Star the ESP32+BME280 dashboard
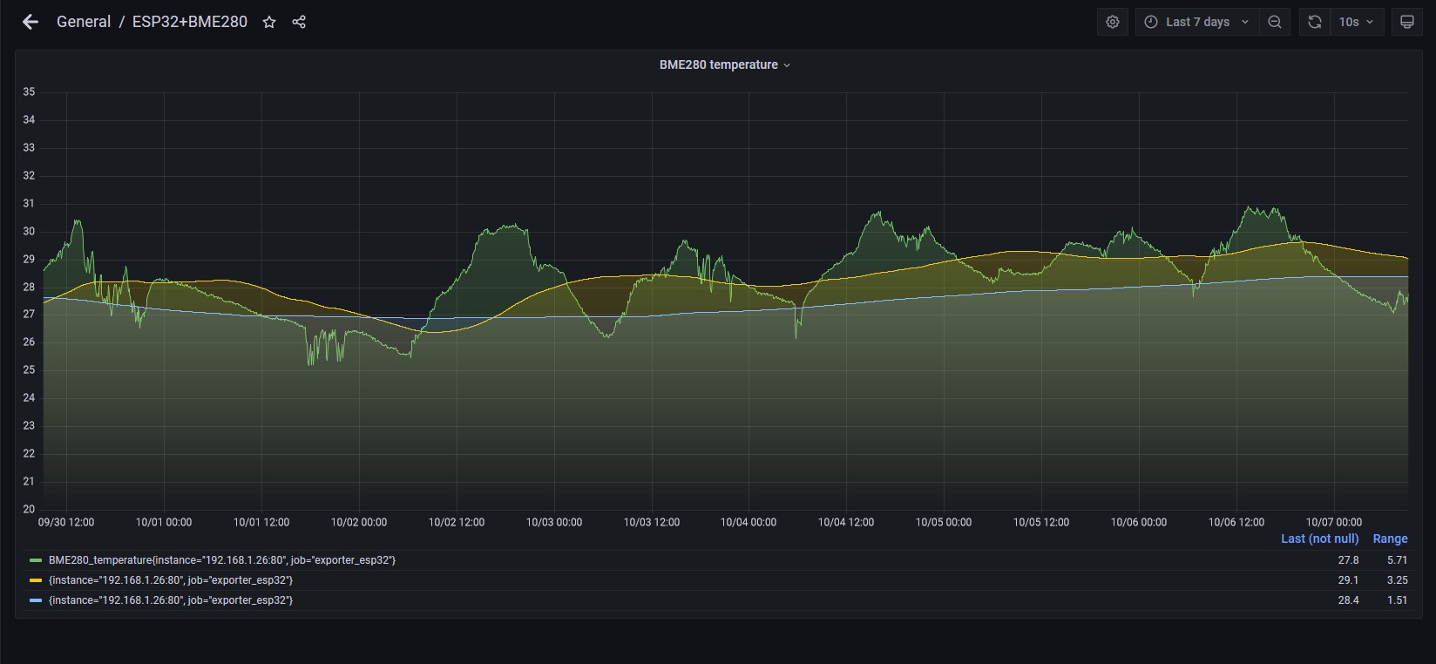Screen dimensions: 1436x664 (269, 22)
